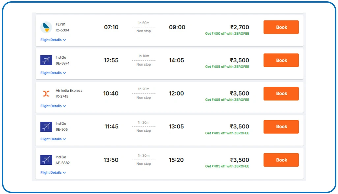Show Flight Details for Air India Express IX-2745
338x194 pixels.
[53, 106]
